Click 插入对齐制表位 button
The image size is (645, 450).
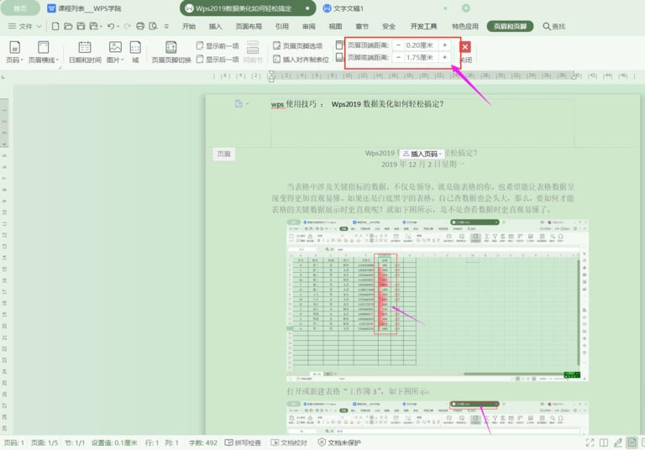302,60
